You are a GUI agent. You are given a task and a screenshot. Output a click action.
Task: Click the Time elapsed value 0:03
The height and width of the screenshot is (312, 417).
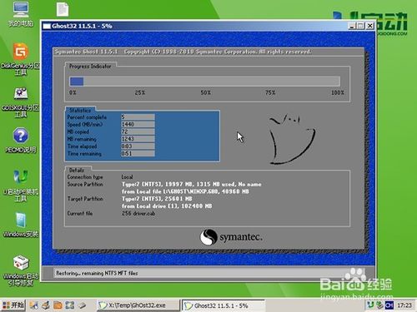point(138,146)
